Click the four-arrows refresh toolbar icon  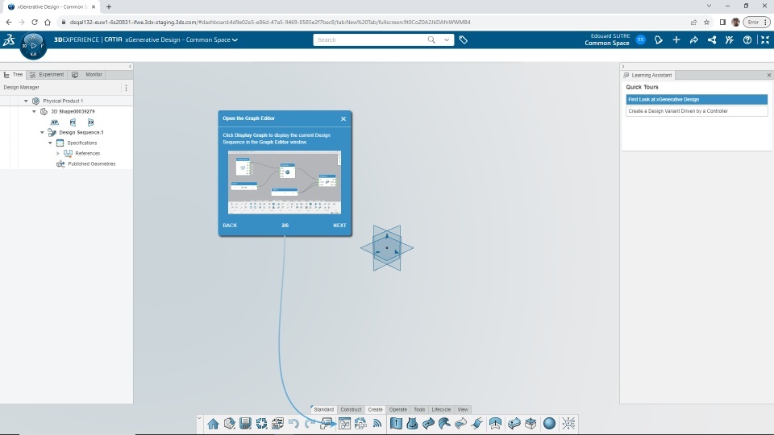[x=261, y=423]
